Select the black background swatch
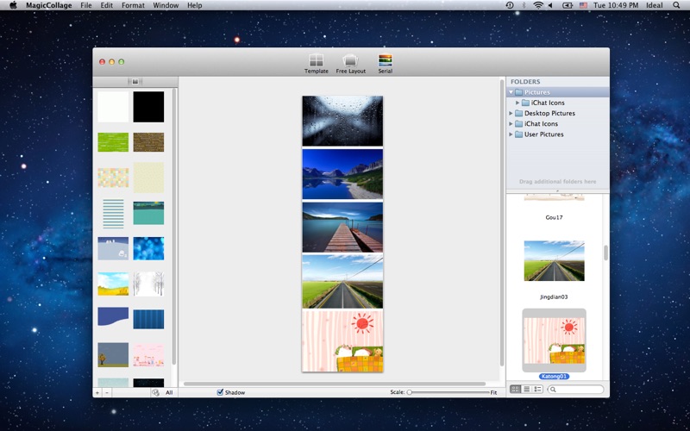 (x=148, y=107)
